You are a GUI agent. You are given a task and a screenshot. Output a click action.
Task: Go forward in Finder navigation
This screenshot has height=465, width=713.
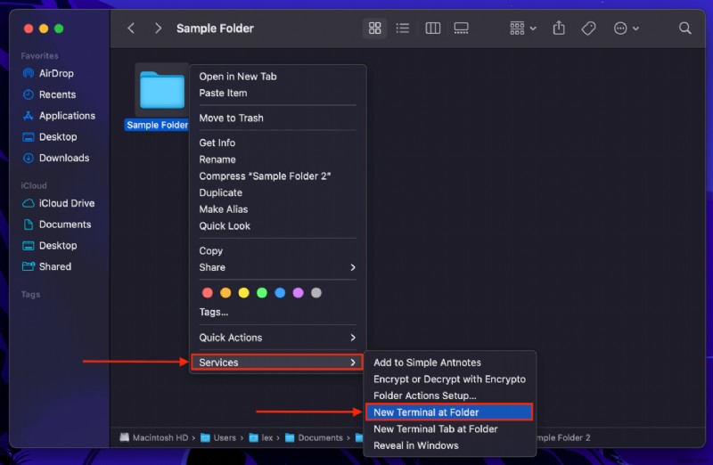coord(158,29)
